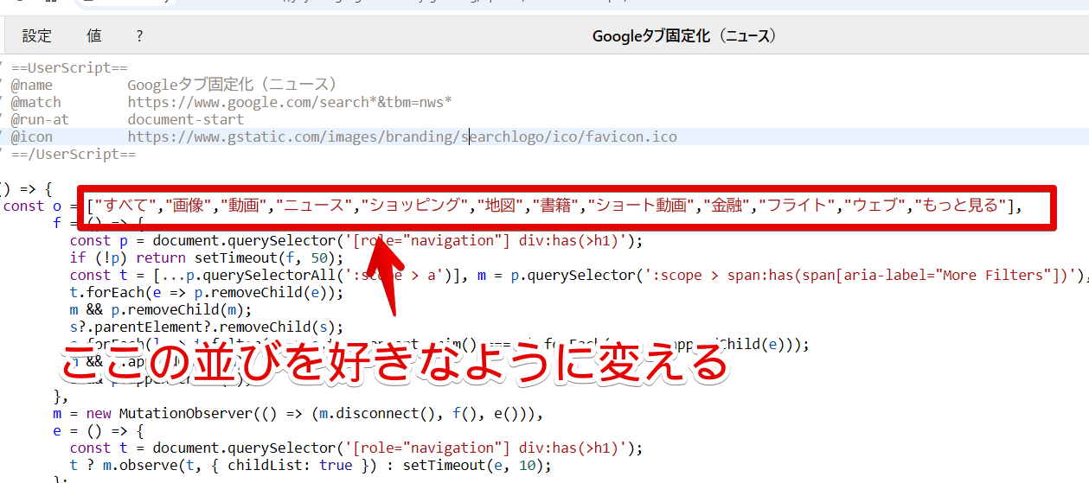Click the const p = document.querySelector line
The height and width of the screenshot is (483, 1089).
pyautogui.click(x=356, y=240)
